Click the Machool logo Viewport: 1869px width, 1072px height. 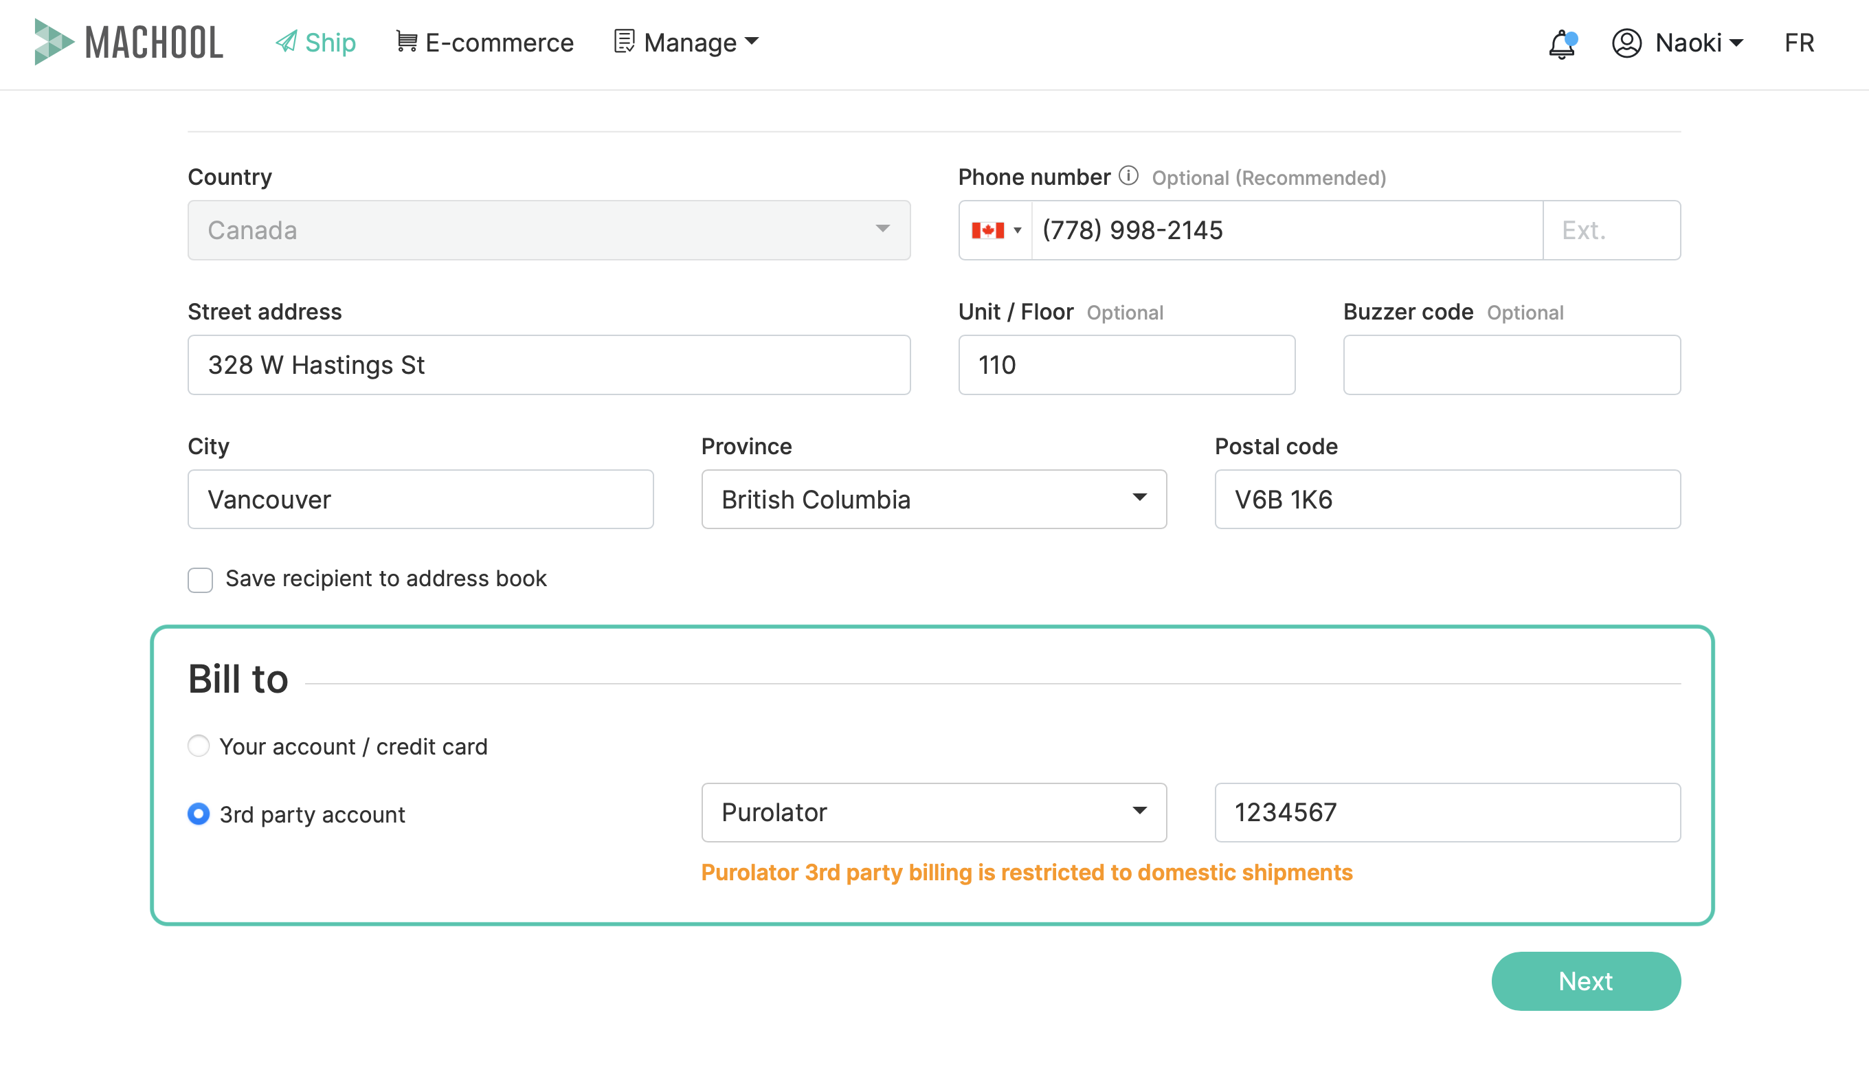[128, 42]
